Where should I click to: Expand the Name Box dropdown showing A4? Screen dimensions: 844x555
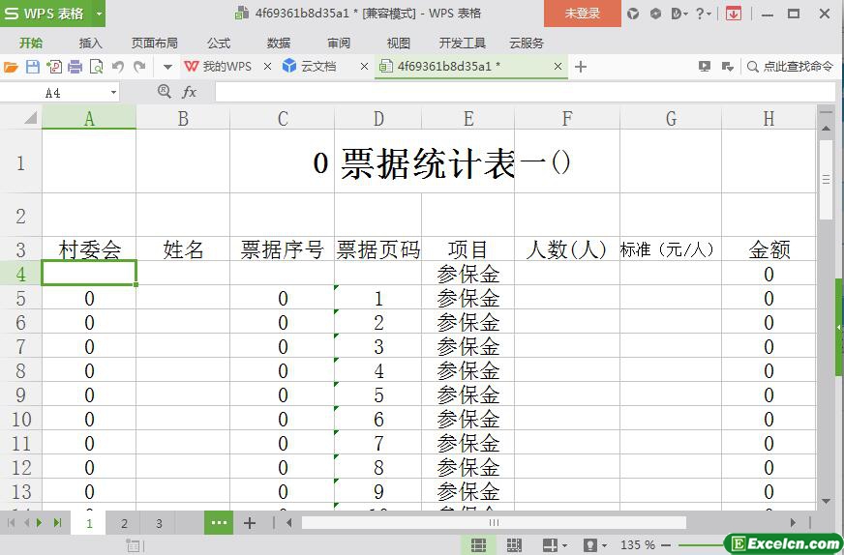[x=113, y=93]
